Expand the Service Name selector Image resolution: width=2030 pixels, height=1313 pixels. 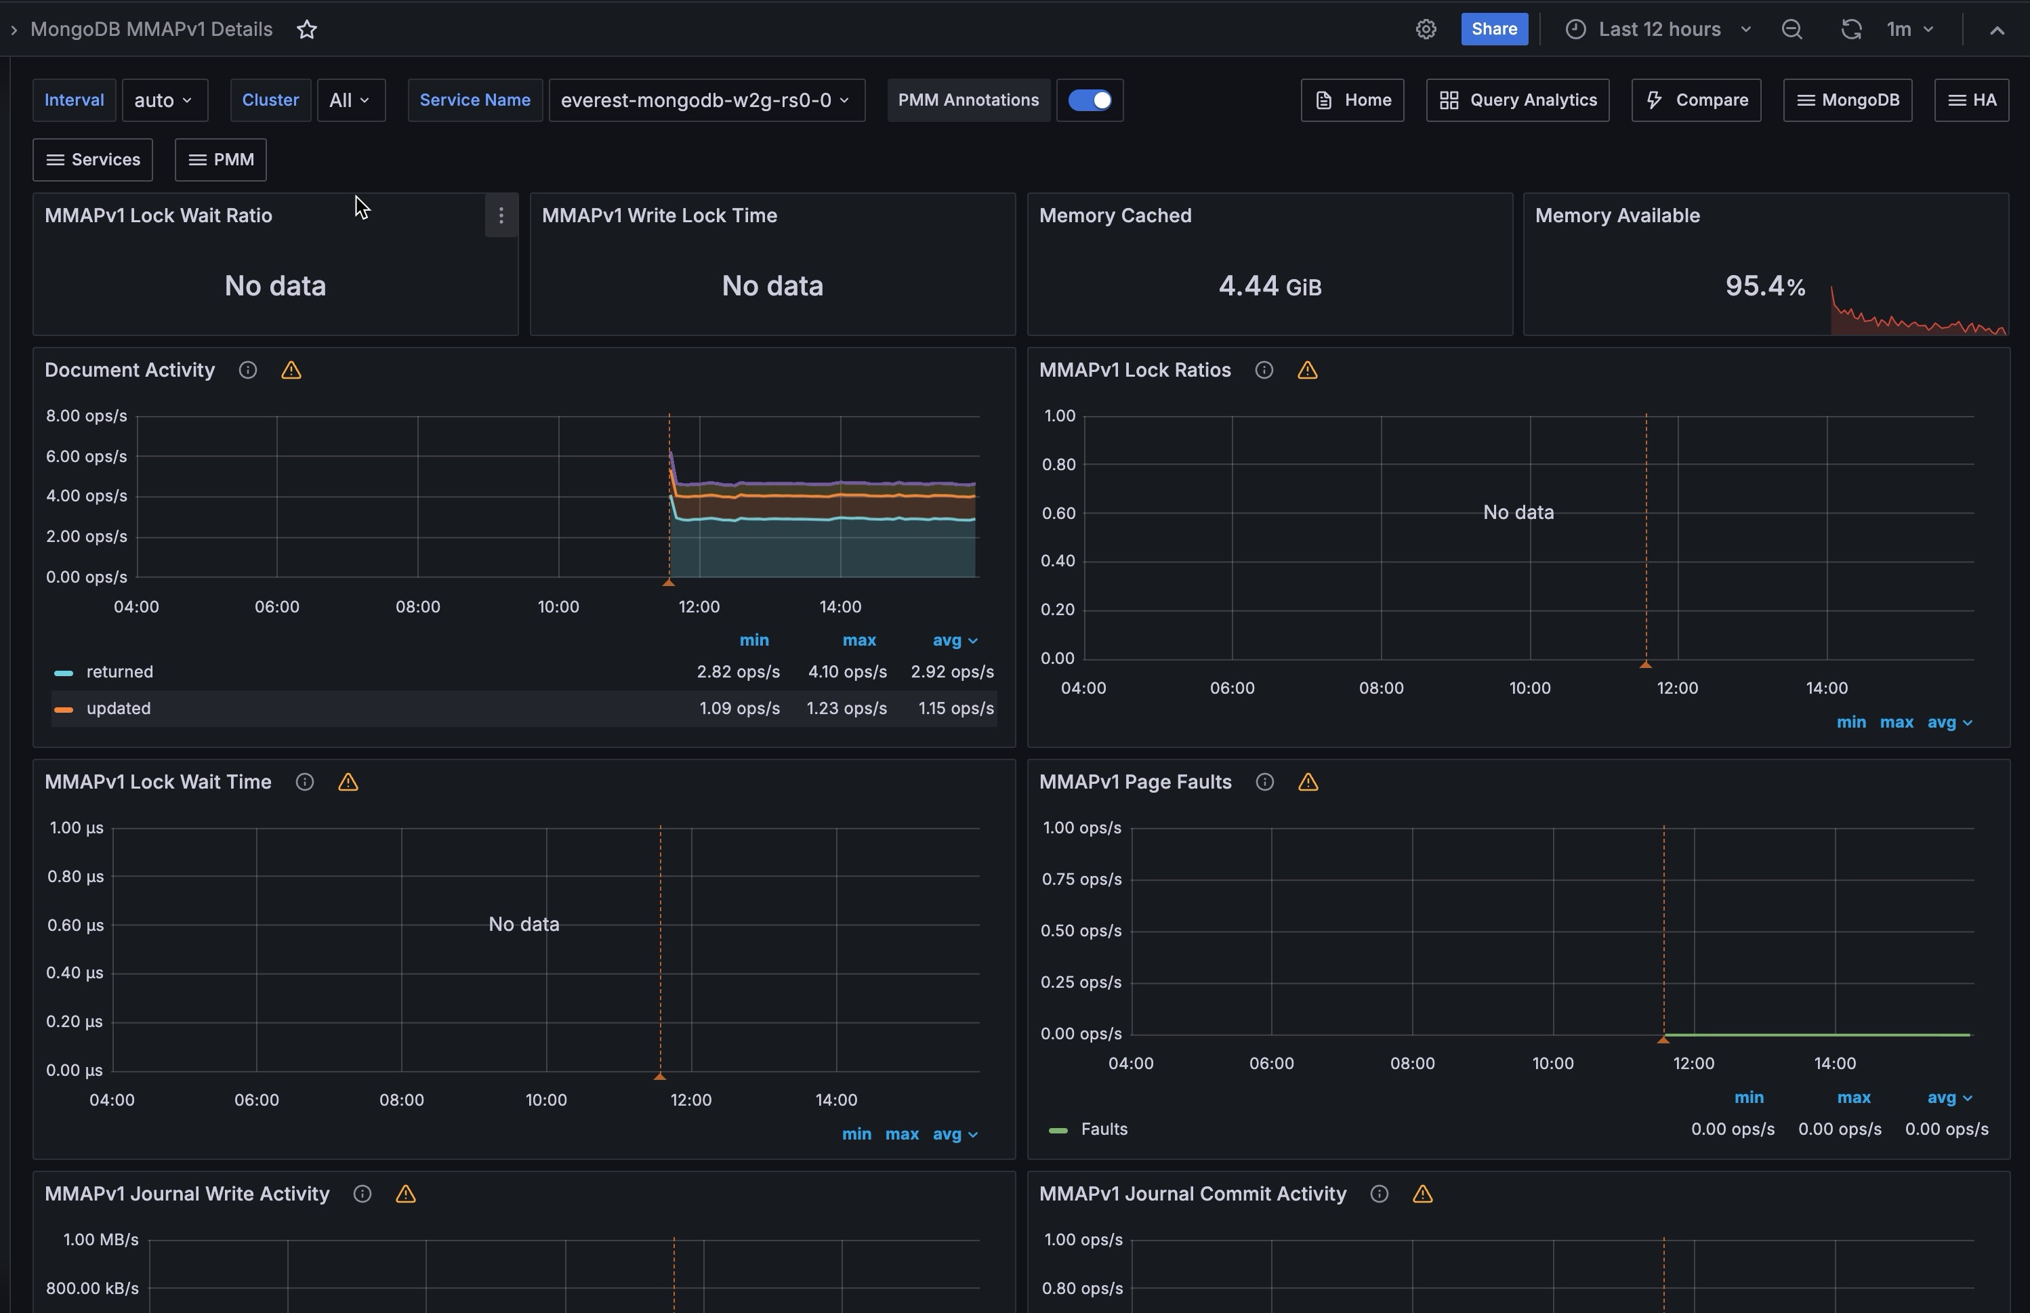(706, 100)
